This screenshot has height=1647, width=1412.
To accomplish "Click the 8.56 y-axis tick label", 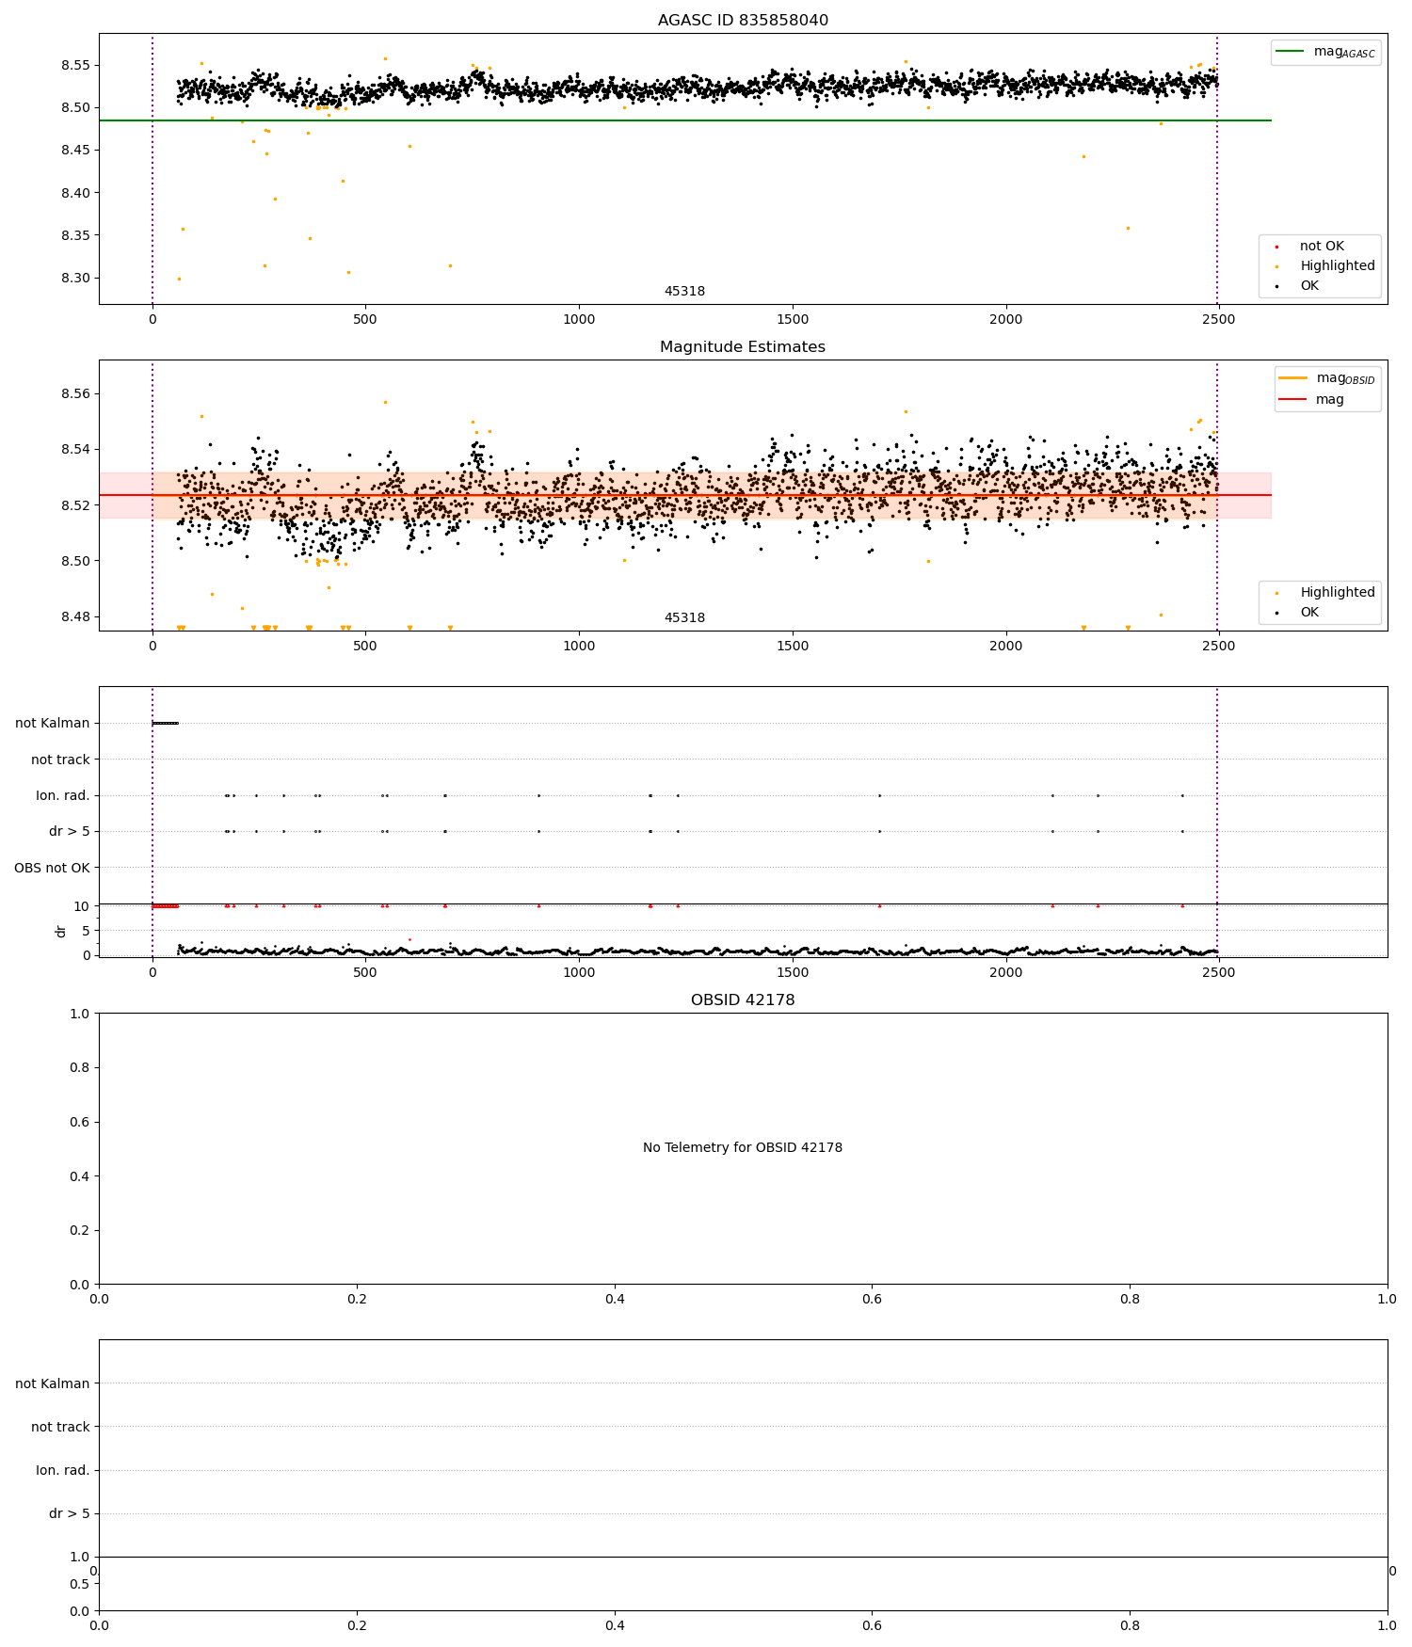I will 75,394.
